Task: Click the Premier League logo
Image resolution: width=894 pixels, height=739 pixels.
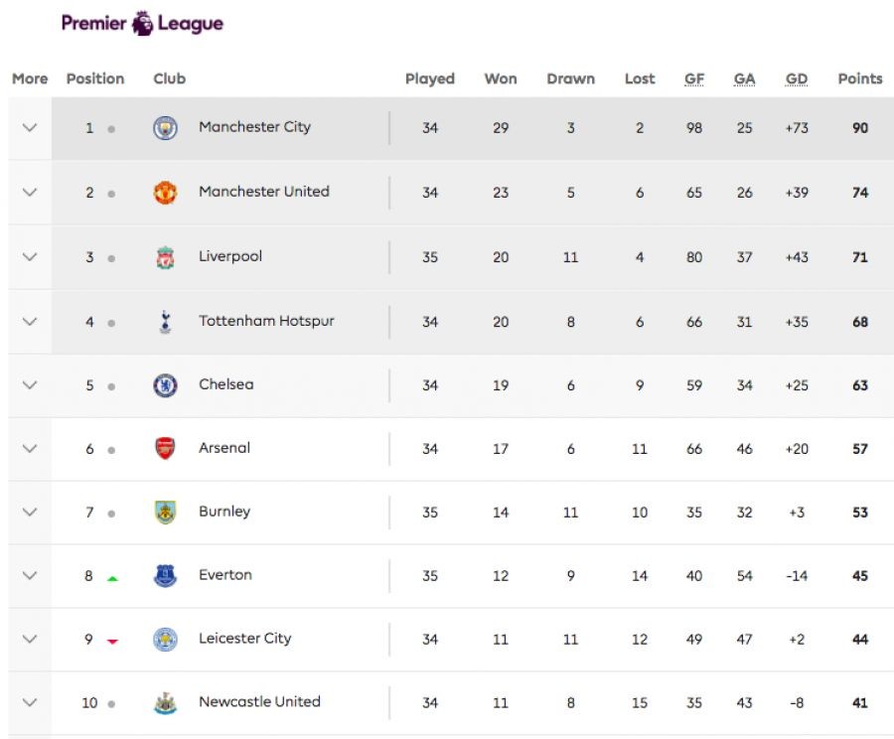Action: 142,23
